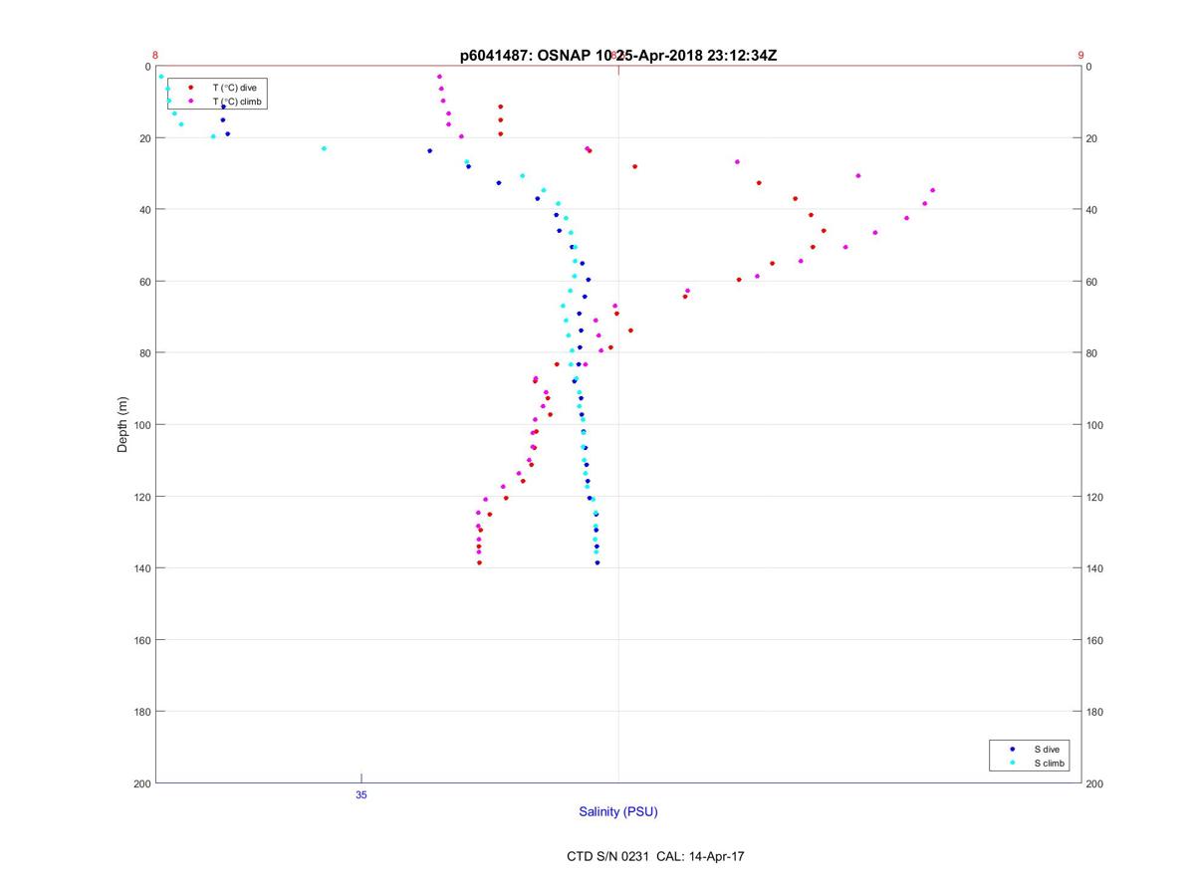This screenshot has width=1195, height=881.
Task: Click the 'Depth (m)' vertical axis label
Action: click(123, 424)
